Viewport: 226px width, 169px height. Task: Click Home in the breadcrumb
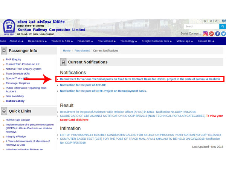[x=67, y=51]
